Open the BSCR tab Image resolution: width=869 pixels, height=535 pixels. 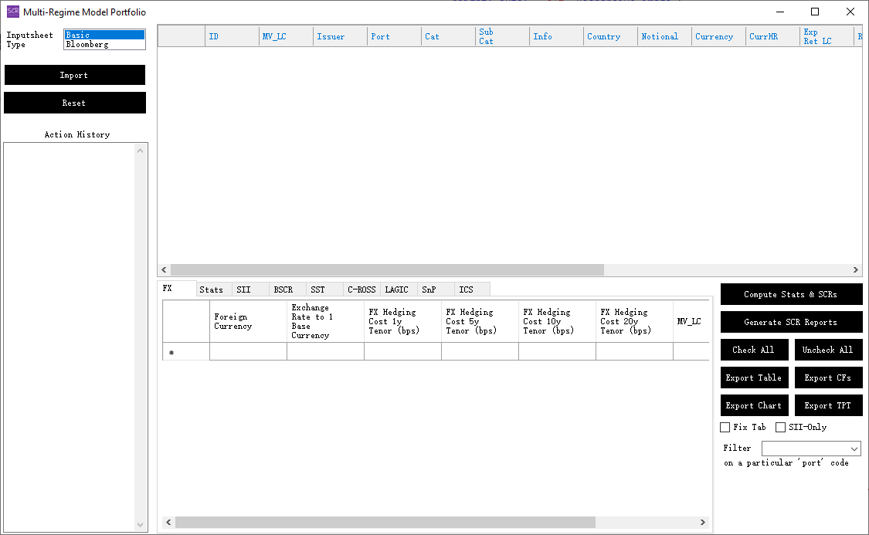coord(283,290)
